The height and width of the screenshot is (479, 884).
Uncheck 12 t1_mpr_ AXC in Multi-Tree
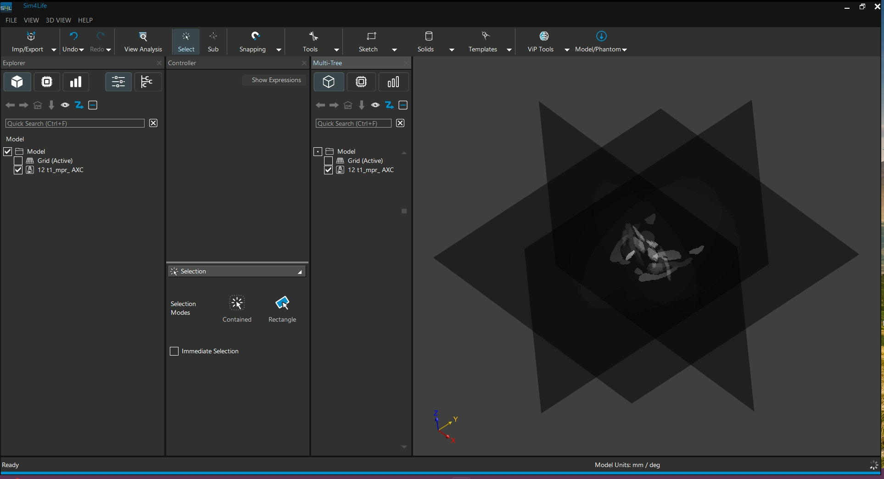(x=328, y=170)
